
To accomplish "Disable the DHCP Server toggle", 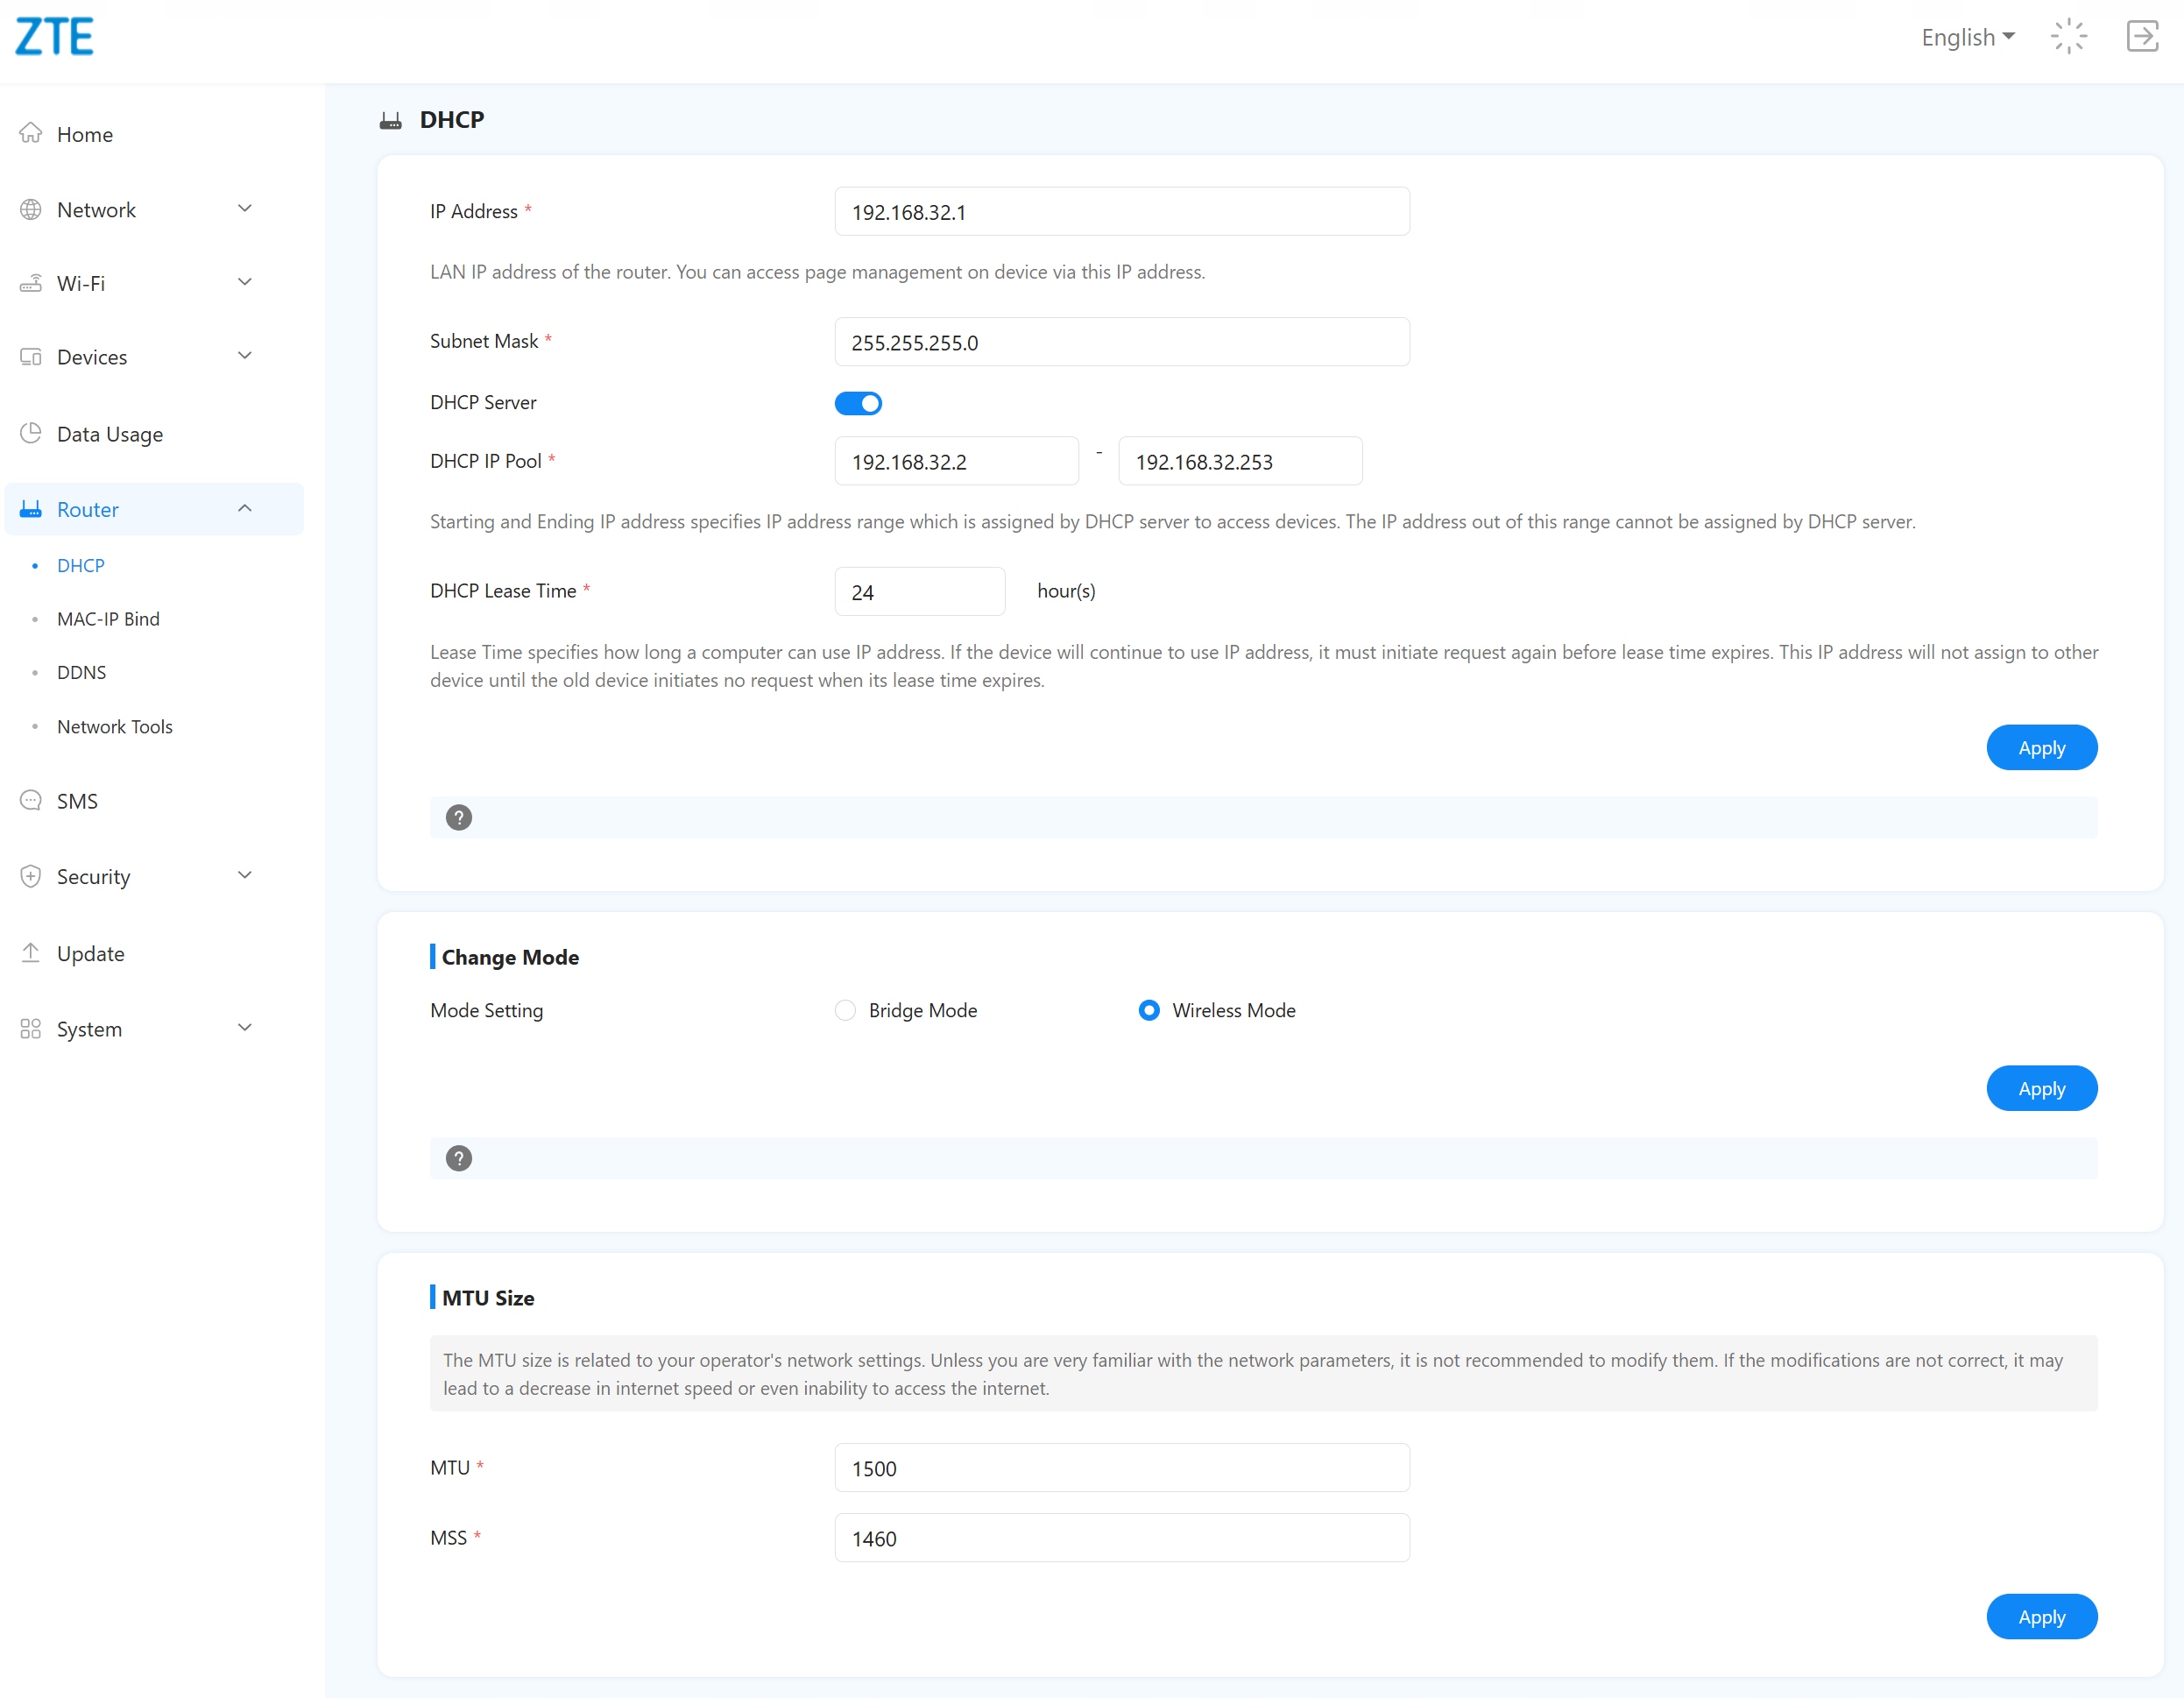I will coord(858,403).
